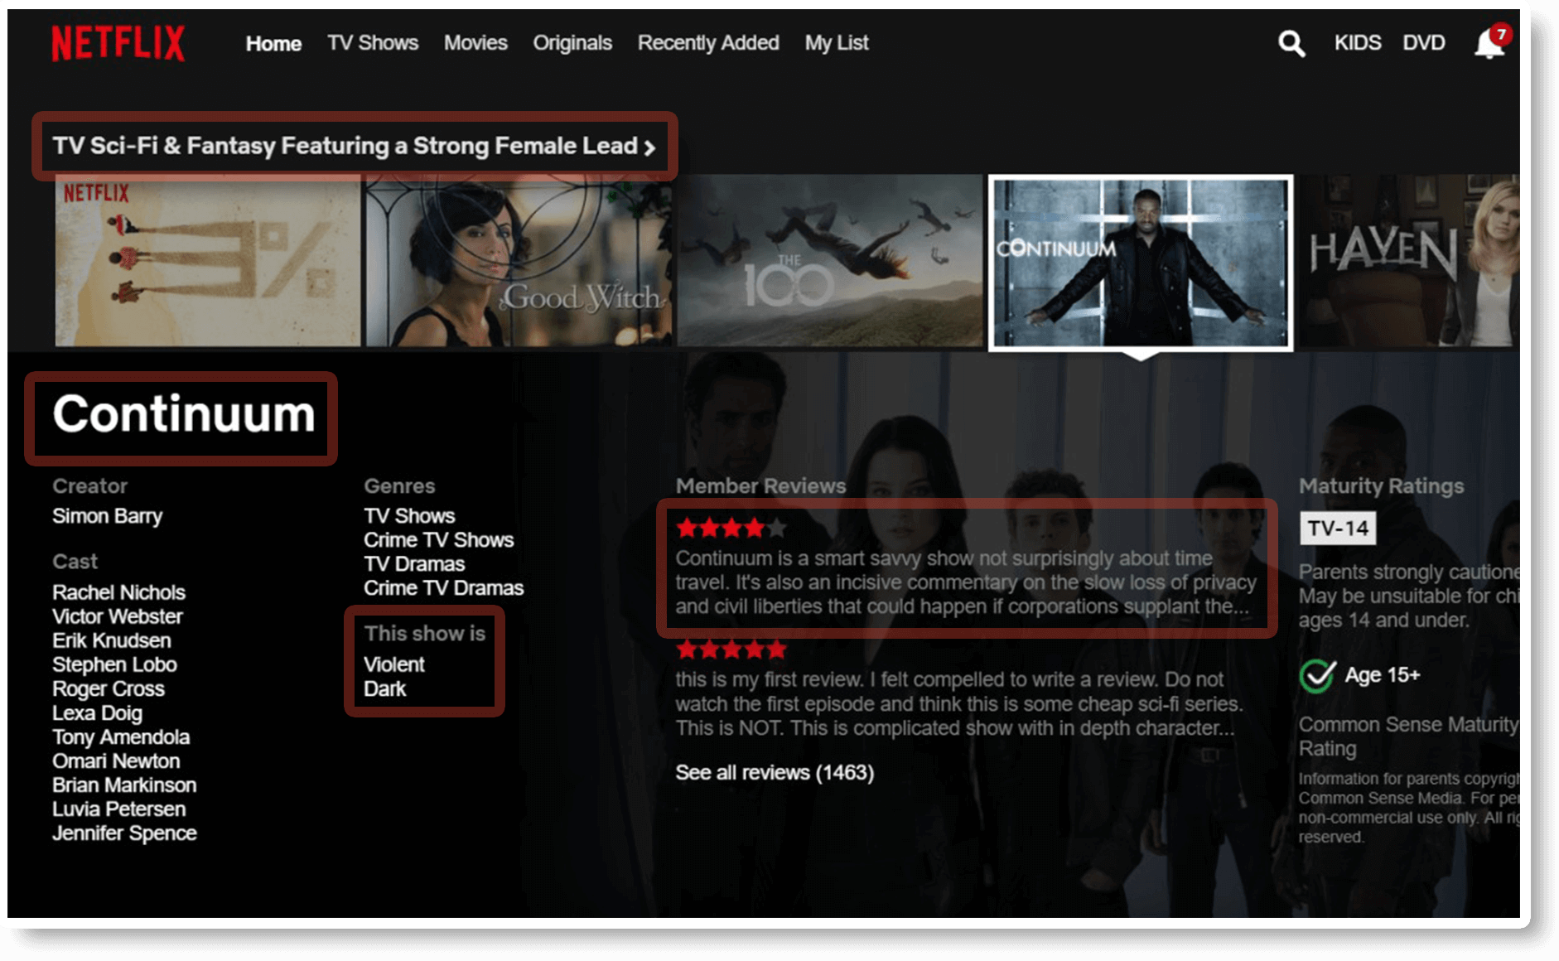Click the Maturity Ratings heading
The image size is (1559, 961).
pyautogui.click(x=1382, y=486)
